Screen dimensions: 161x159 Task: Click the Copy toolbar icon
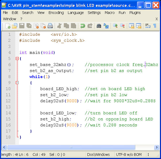pos(66,26)
